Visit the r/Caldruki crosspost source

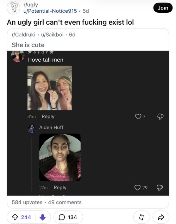pyautogui.click(x=24, y=35)
